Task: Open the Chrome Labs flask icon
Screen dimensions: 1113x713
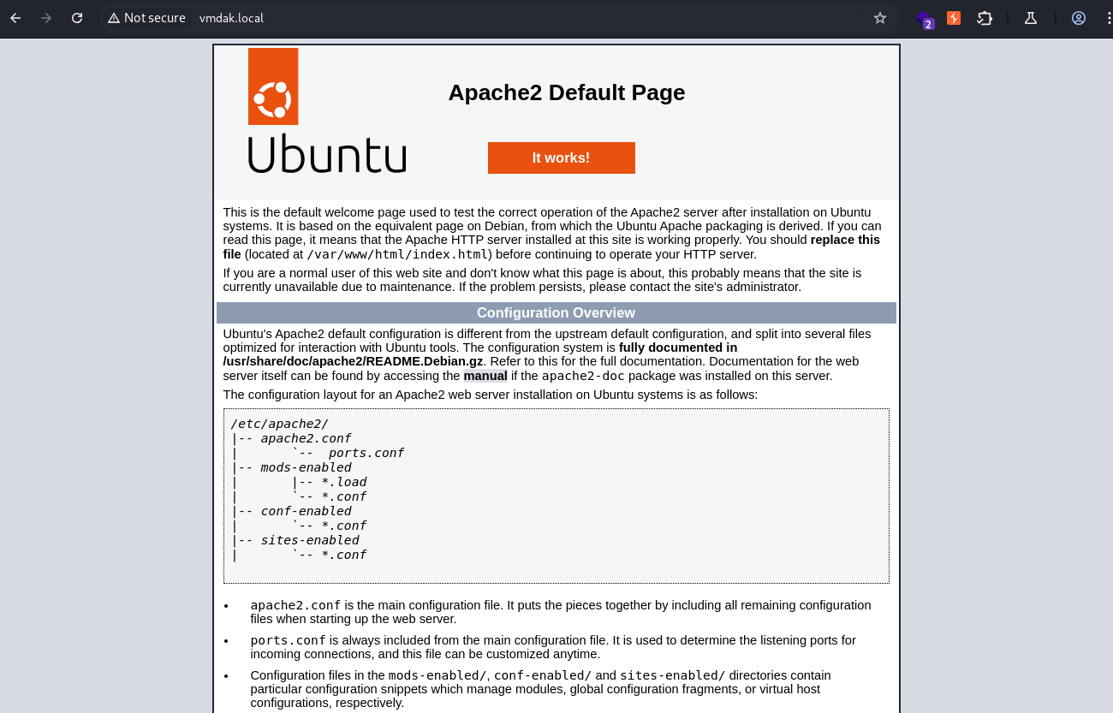Action: click(x=1031, y=18)
